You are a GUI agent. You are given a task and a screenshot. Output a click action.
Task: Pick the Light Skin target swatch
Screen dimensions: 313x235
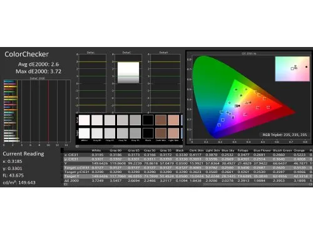pos(173,133)
